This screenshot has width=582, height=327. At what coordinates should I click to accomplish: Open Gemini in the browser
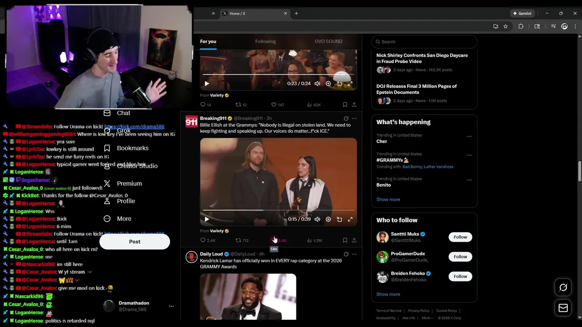[x=522, y=14]
